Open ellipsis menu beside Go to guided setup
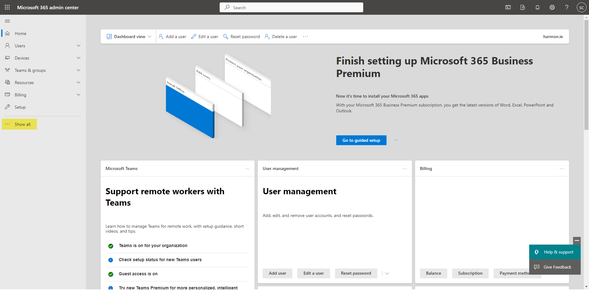The width and height of the screenshot is (589, 290). [396, 140]
